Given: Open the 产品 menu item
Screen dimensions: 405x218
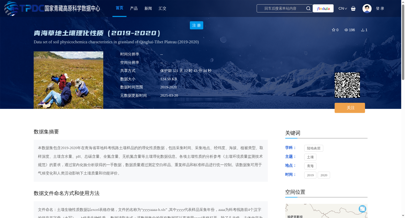Looking at the screenshot, I should click(x=134, y=8).
